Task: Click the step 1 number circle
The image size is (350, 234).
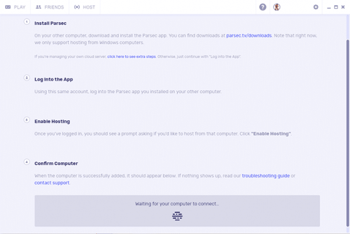Action: [x=27, y=22]
